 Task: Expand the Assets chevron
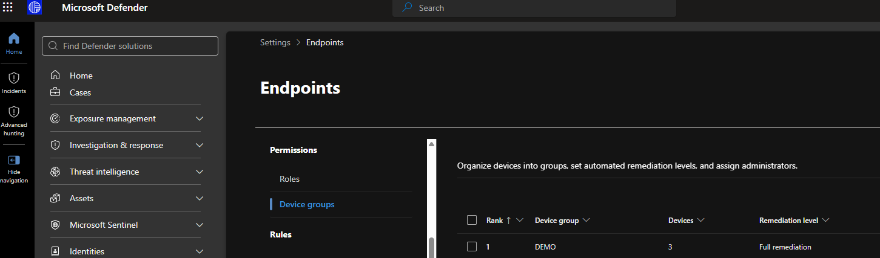[200, 199]
